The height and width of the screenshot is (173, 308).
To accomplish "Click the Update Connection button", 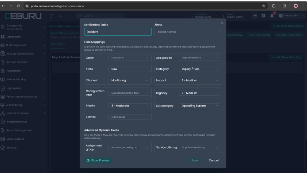I will pyautogui.click(x=289, y=35).
